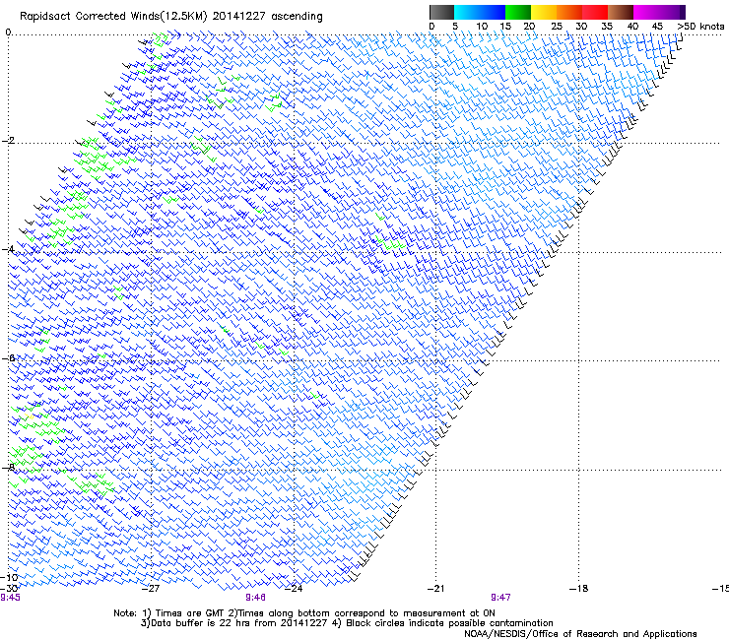
Task: Click the '10' legend scale label
Action: (482, 27)
